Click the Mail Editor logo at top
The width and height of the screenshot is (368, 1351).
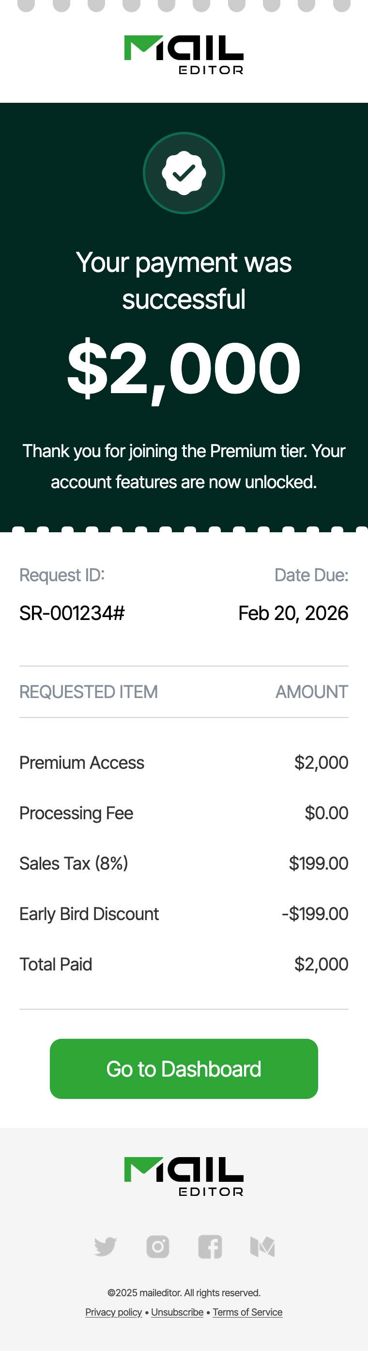pyautogui.click(x=184, y=55)
